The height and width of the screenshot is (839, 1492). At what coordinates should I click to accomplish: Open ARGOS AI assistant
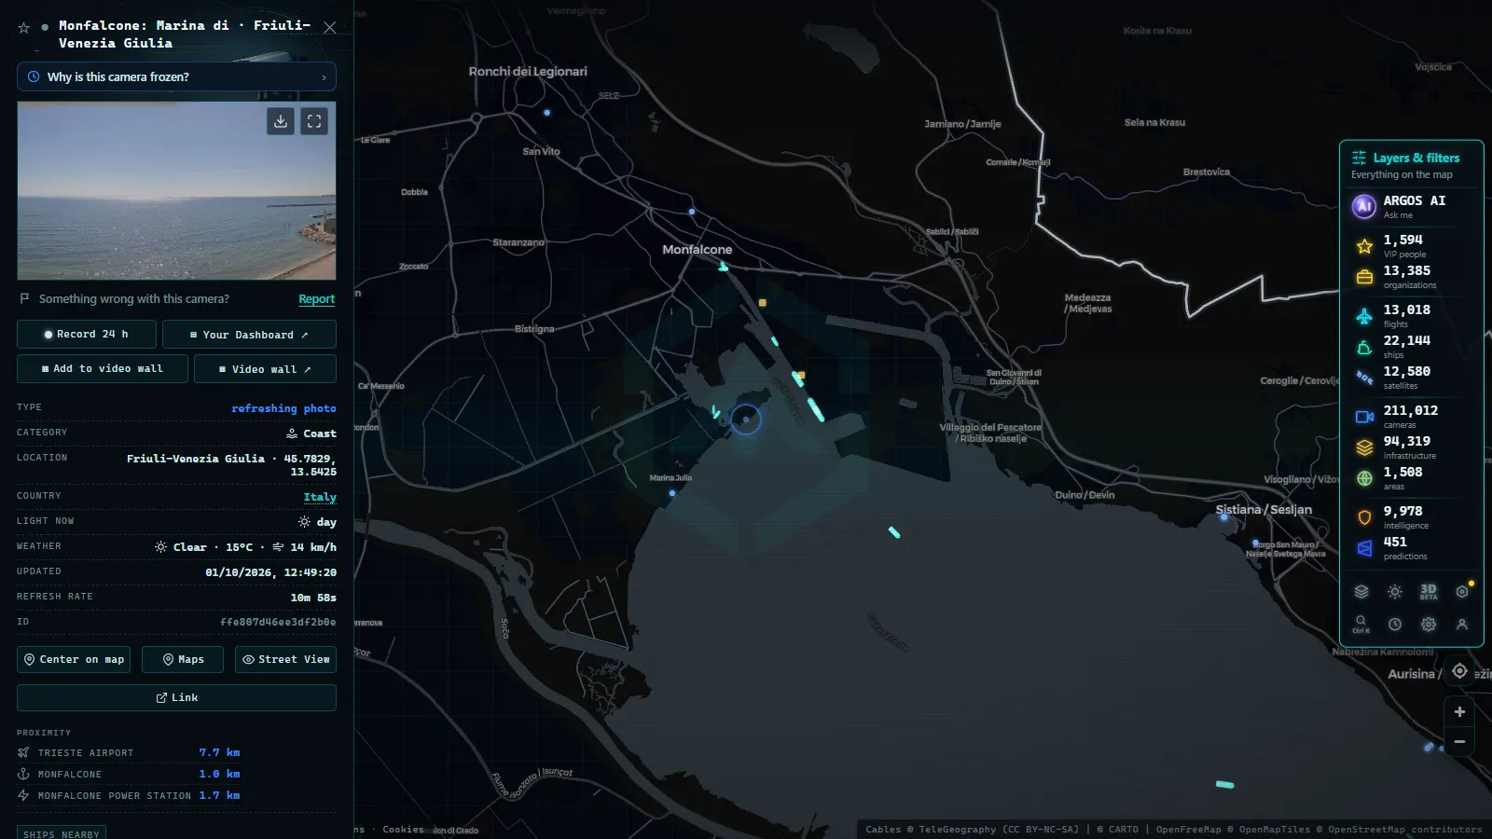[x=1412, y=206]
